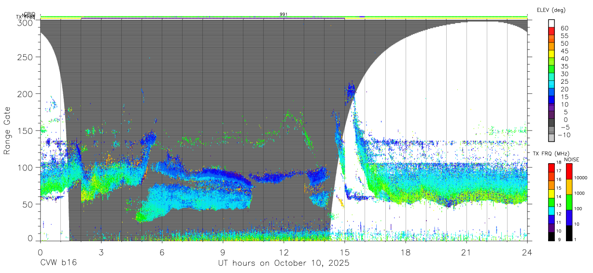593x273 pixels.
Task: Click the y-axis tick label 300
Action: pyautogui.click(x=26, y=23)
